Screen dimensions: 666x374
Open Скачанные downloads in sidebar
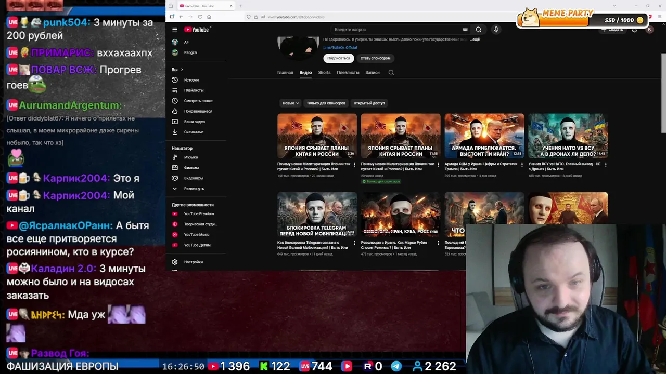[x=193, y=132]
